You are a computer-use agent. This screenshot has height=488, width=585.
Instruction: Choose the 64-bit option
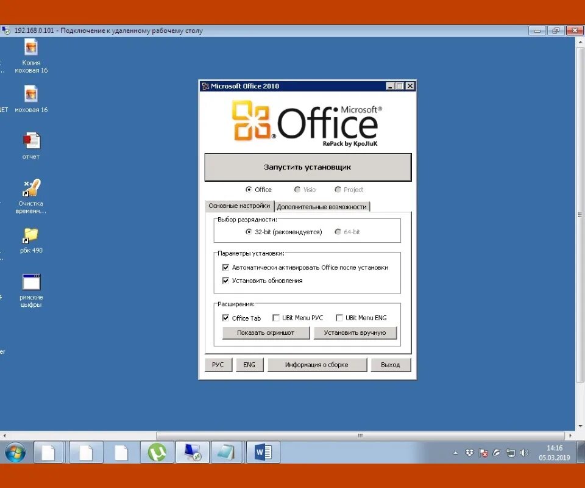(338, 232)
